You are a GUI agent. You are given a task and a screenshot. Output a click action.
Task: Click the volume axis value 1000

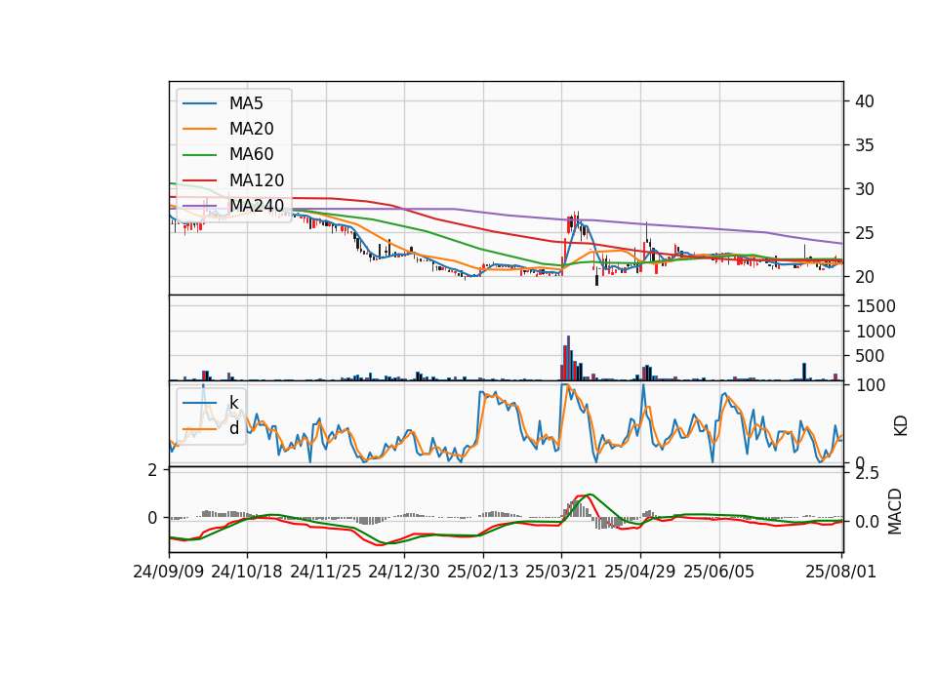(876, 332)
